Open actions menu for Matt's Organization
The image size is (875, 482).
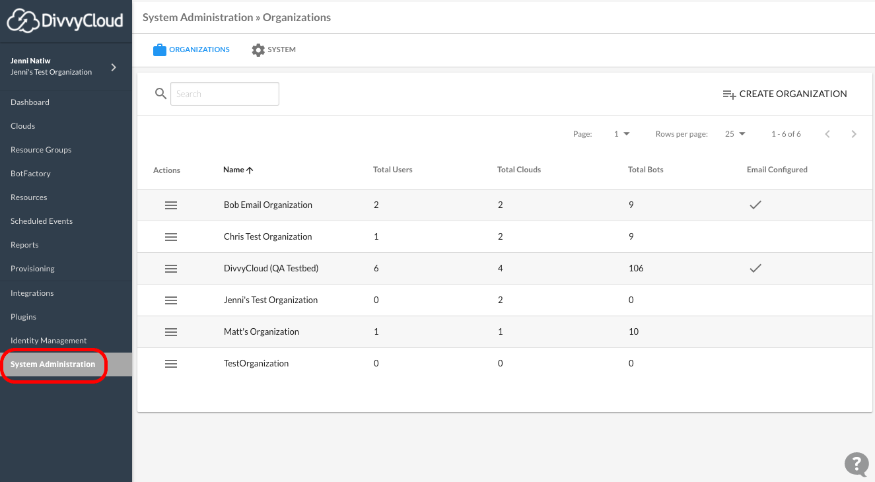coord(171,332)
